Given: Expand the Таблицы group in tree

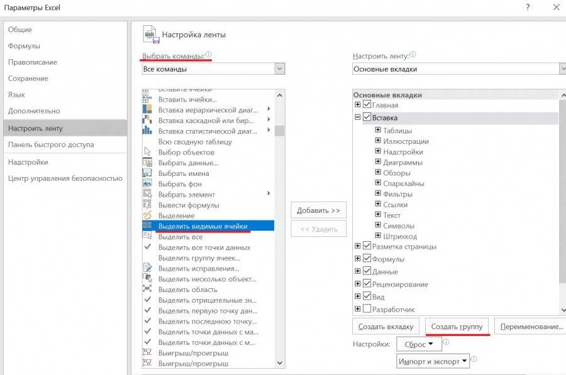Looking at the screenshot, I should [378, 131].
